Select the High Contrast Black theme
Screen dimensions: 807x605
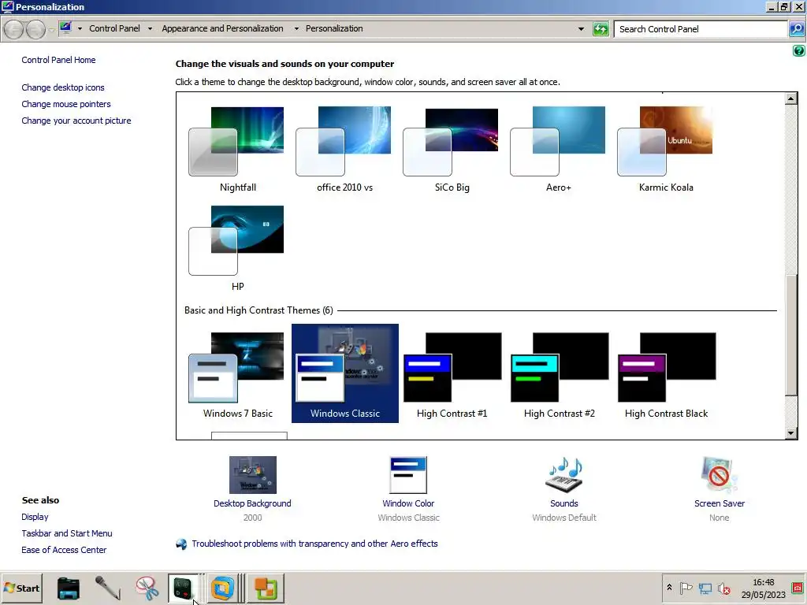[666, 374]
